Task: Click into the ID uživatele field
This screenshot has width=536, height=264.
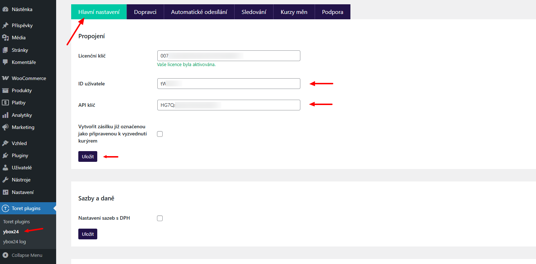Action: tap(228, 84)
